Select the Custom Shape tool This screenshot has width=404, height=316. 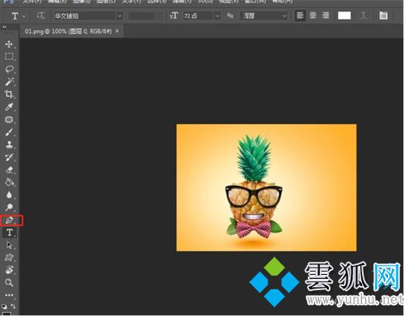pos(9,258)
